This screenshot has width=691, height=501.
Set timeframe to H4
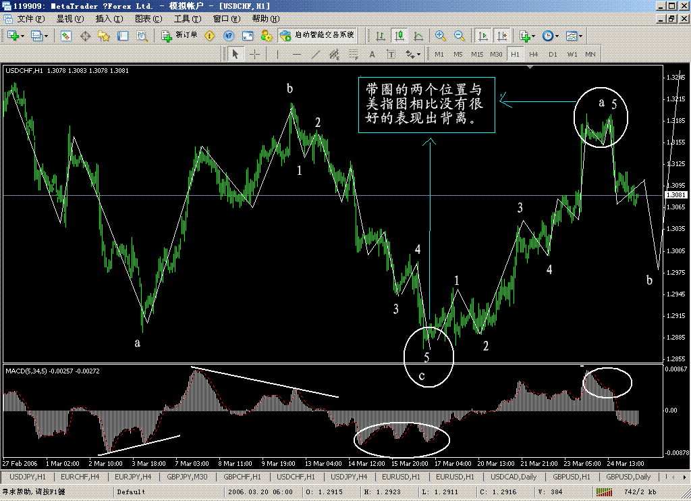(534, 54)
